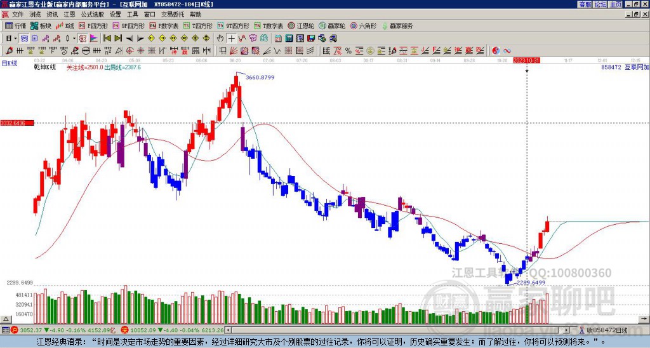650x348 pixels.
Task: Open the 交易委托 menu
Action: point(173,15)
